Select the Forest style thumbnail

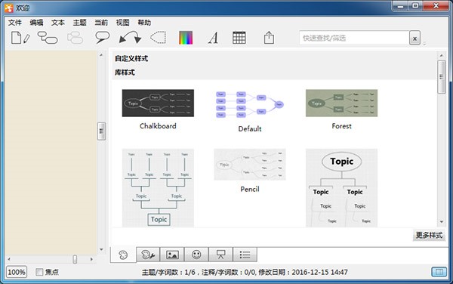coord(341,103)
